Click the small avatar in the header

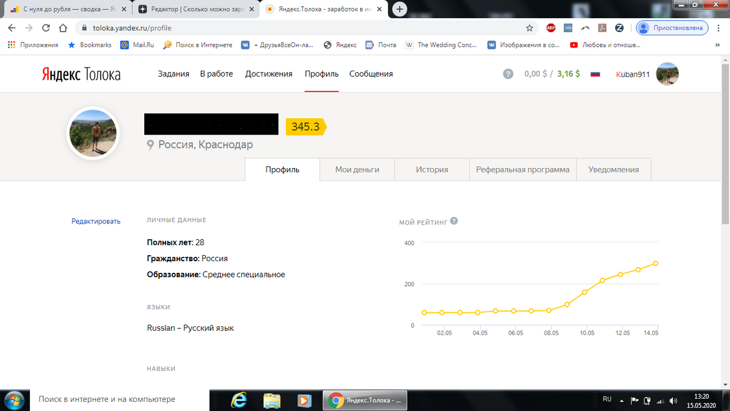(x=668, y=74)
